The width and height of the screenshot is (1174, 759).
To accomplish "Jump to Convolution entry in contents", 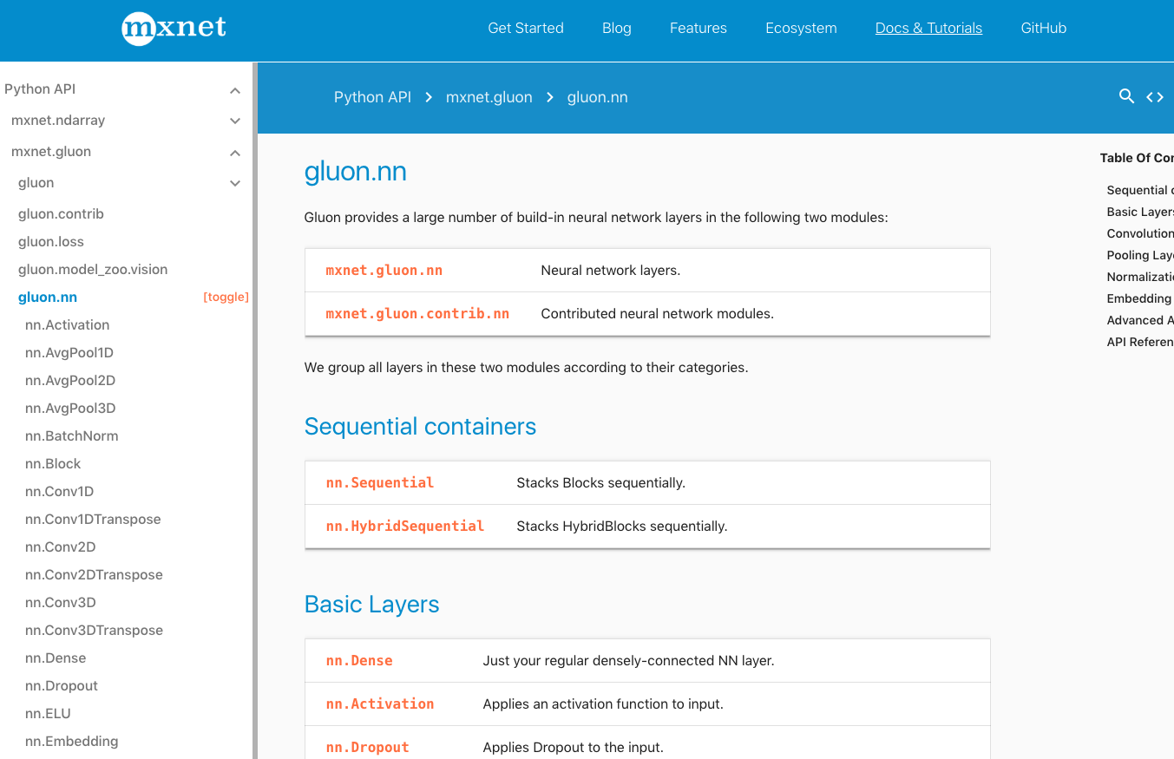I will click(1140, 233).
